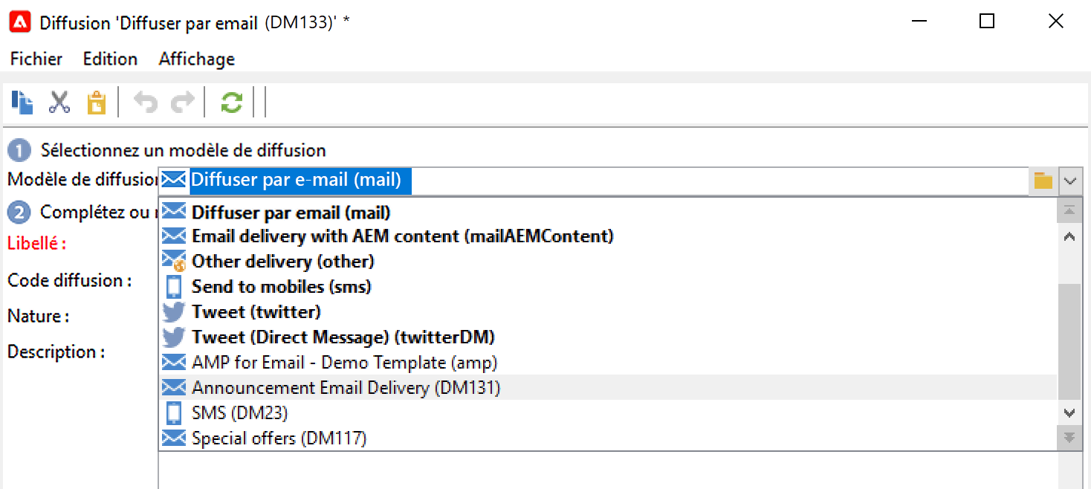Jump to list top with scrollbar top button
This screenshot has width=1091, height=489.
click(1069, 211)
